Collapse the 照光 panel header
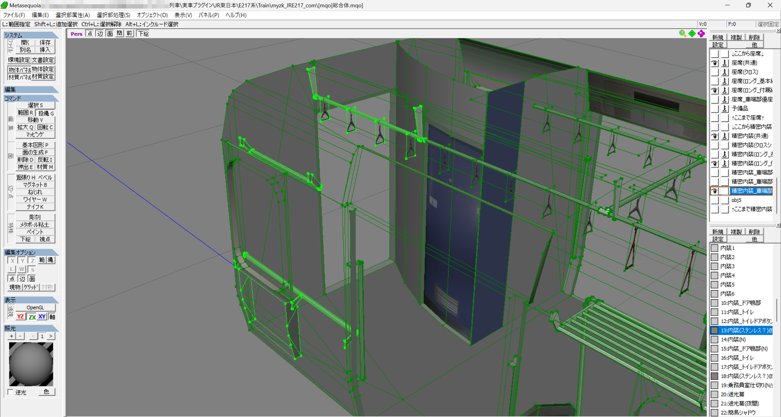The height and width of the screenshot is (417, 781). click(x=31, y=328)
